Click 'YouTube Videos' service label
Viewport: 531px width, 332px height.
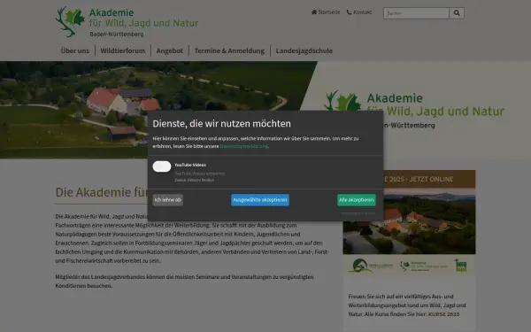tap(190, 165)
